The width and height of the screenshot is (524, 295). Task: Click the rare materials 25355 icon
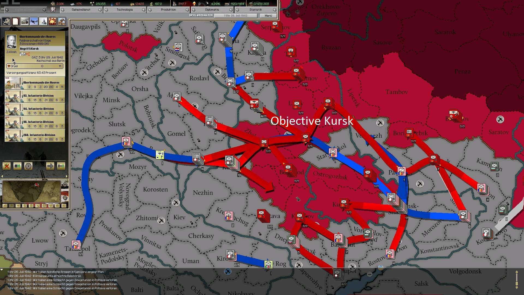point(92,4)
